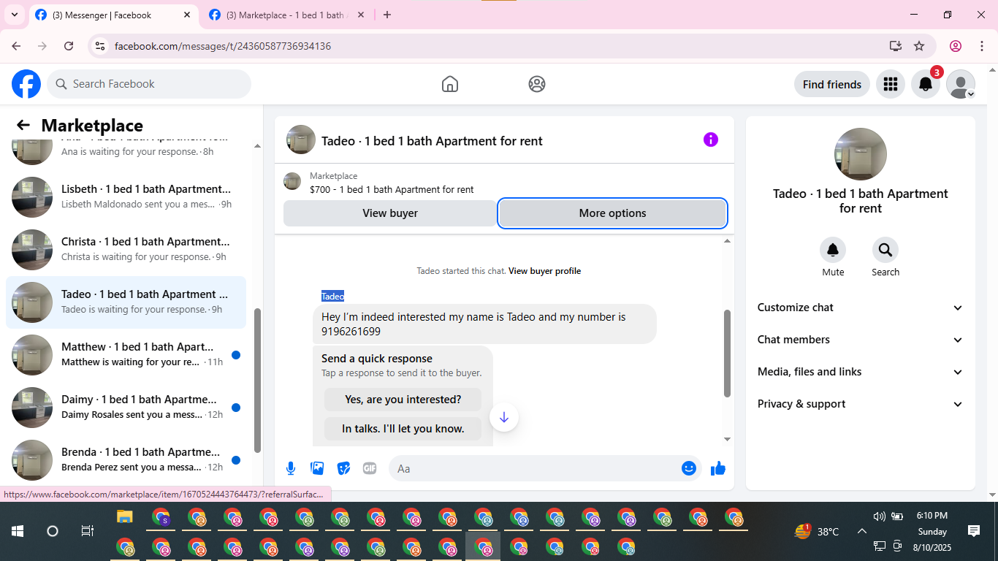Open the emoji picker smiley icon
This screenshot has height=561, width=998.
click(689, 468)
